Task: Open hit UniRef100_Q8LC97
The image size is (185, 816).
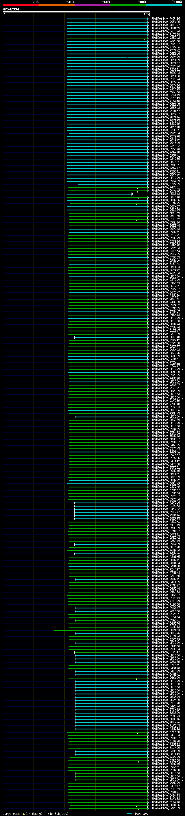Action: click(166, 25)
